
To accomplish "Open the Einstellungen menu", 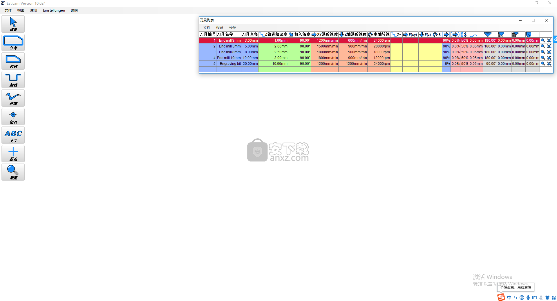I will tap(54, 10).
